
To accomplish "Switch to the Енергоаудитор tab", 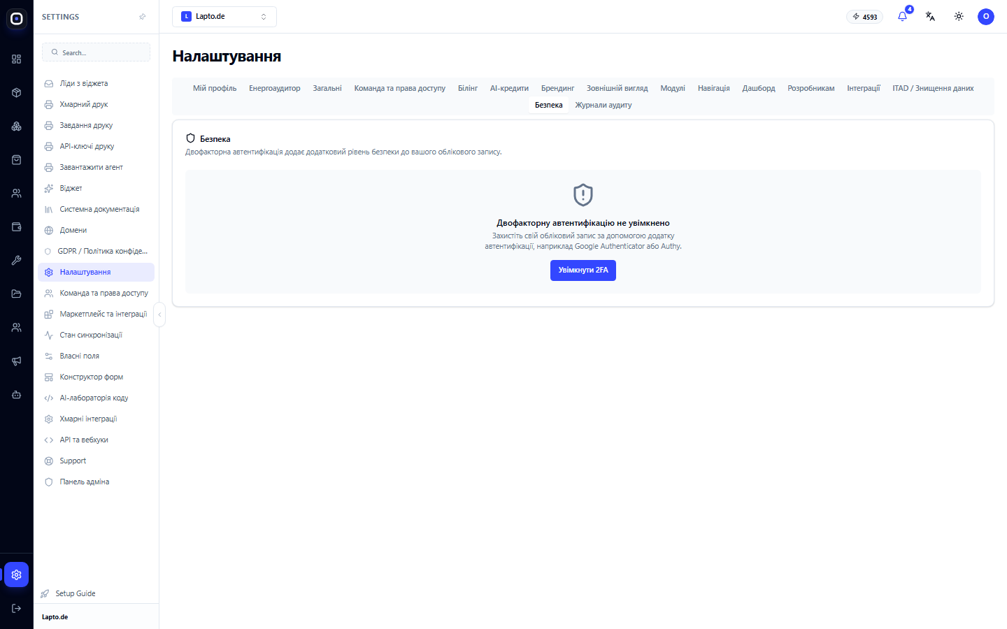I will 275,88.
